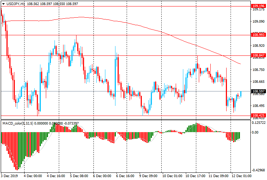
Task: Select the 108.425 support price tag
Action: (x=258, y=116)
